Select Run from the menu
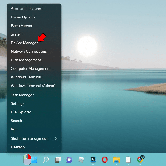The height and width of the screenshot is (166, 166). [14, 129]
